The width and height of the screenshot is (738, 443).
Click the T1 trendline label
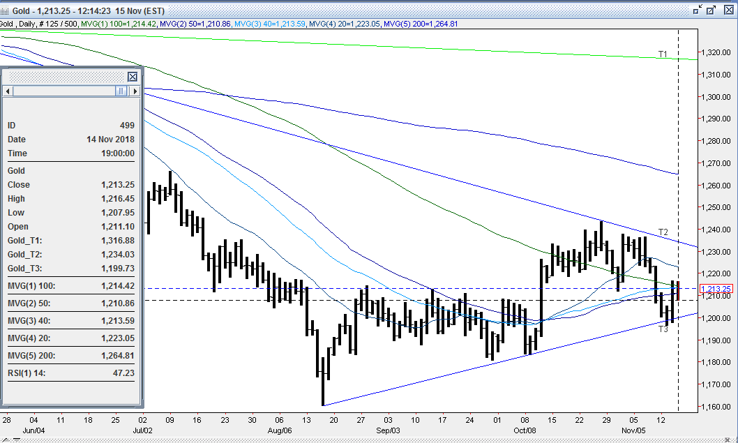pos(663,54)
